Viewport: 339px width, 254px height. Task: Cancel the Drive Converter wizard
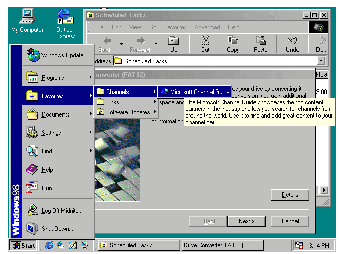(x=290, y=221)
